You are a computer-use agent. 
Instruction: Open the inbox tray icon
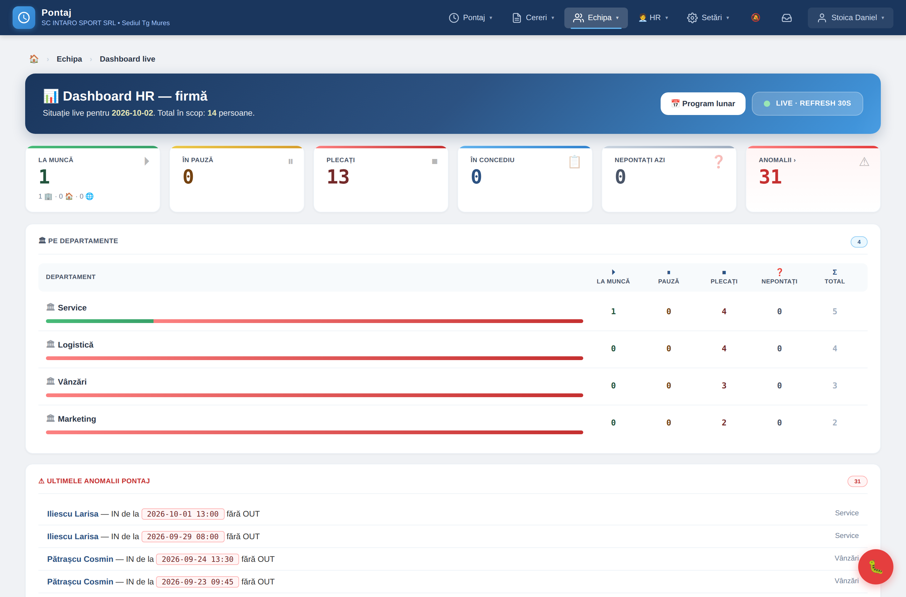coord(787,18)
